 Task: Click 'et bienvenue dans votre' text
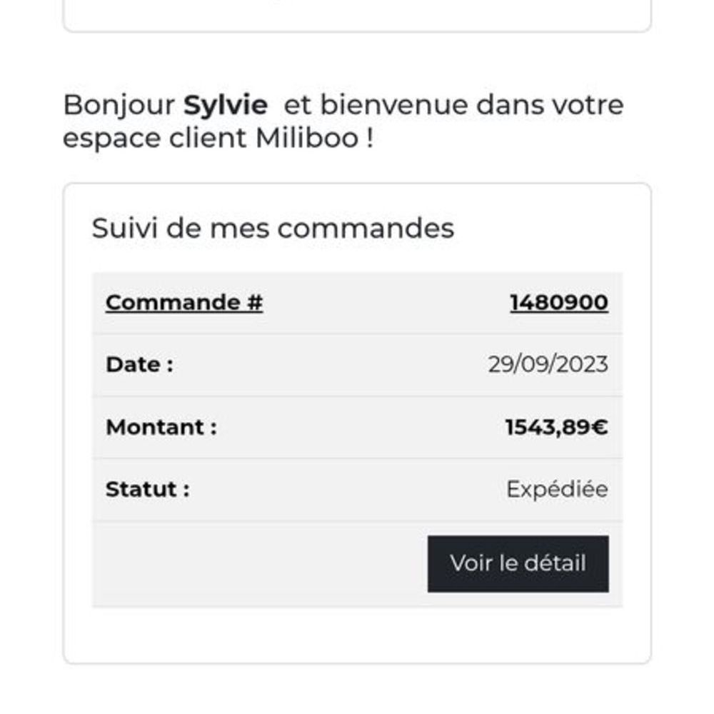coord(453,105)
